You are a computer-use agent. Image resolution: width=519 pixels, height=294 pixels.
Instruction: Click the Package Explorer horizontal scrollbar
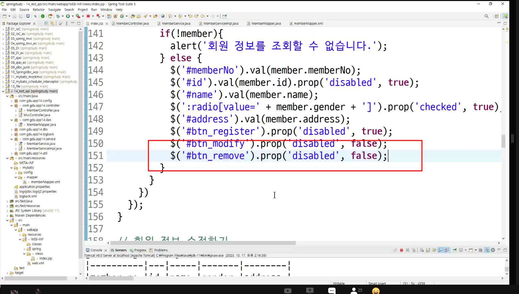point(36,278)
